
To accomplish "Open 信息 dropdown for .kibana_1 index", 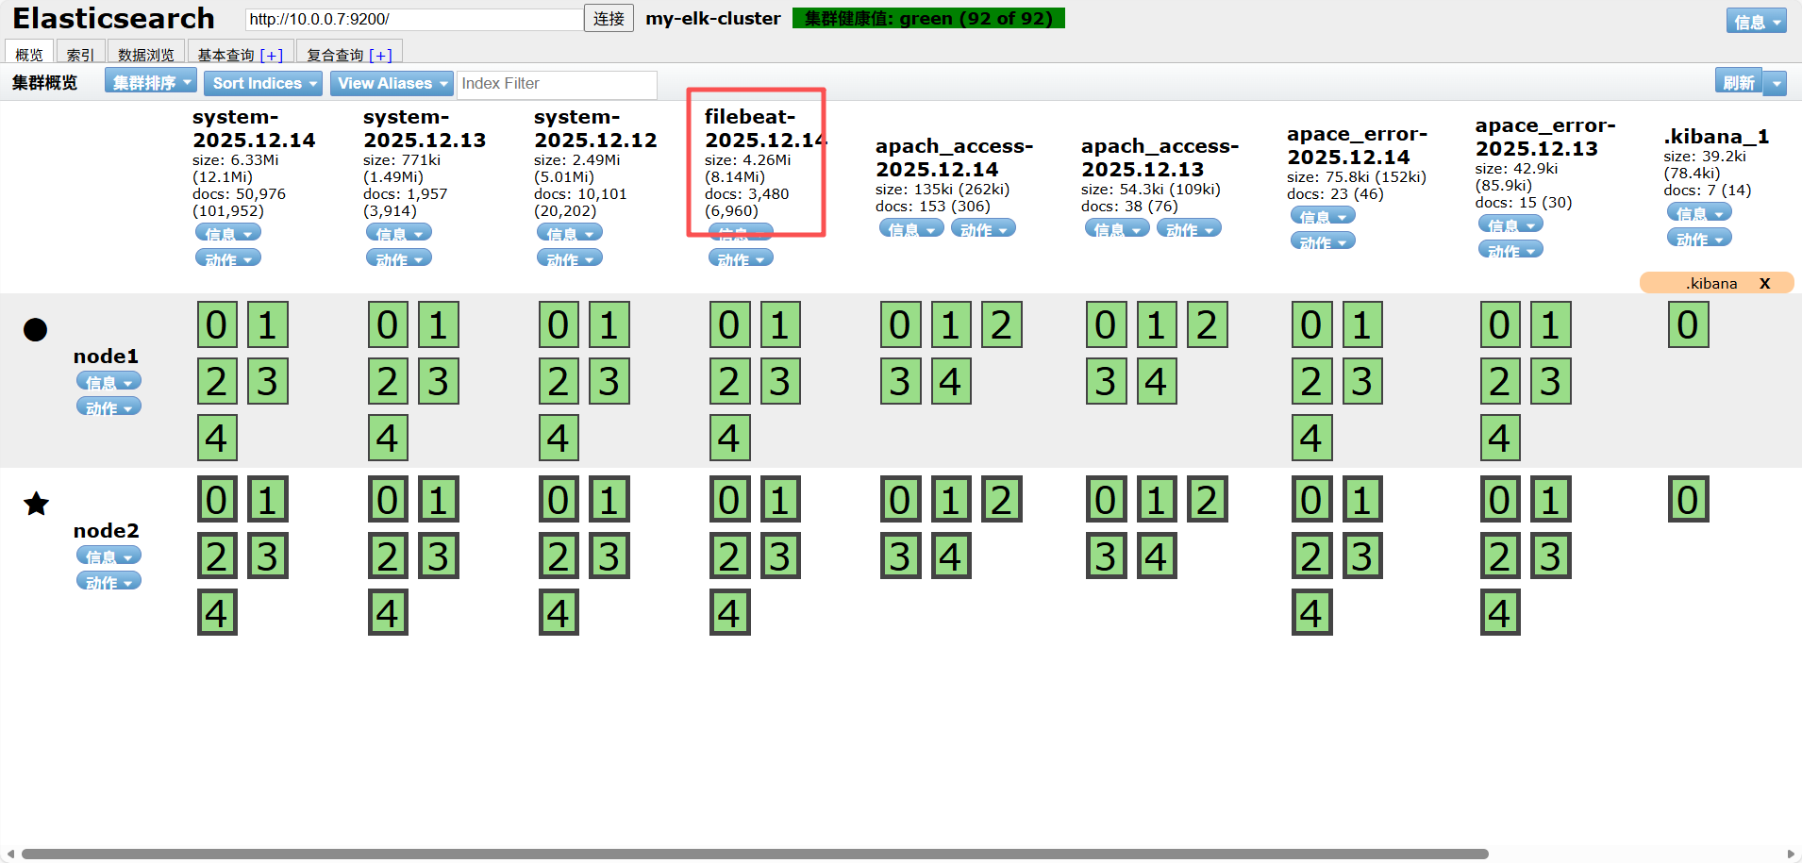I will (1699, 213).
